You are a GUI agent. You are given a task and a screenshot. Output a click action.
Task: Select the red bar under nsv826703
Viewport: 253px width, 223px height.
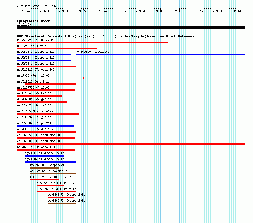pyautogui.click(x=39, y=96)
